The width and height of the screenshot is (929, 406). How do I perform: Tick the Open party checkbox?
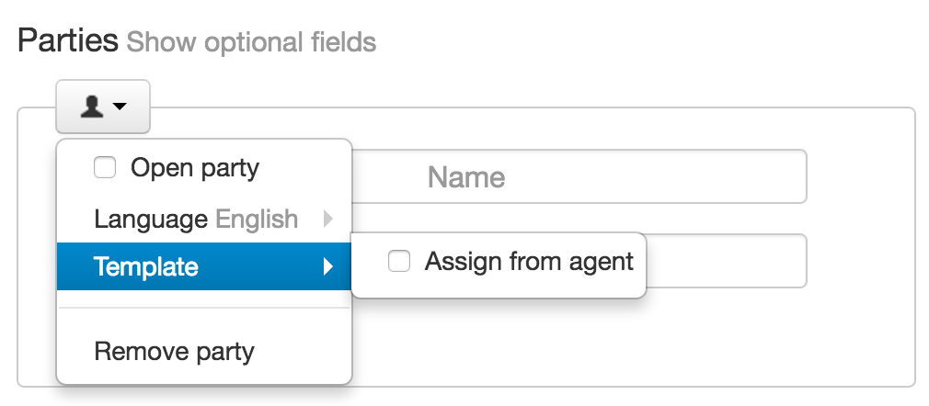tap(105, 167)
